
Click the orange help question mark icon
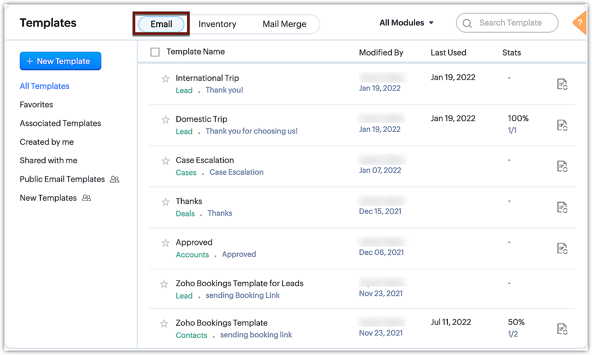pyautogui.click(x=580, y=23)
